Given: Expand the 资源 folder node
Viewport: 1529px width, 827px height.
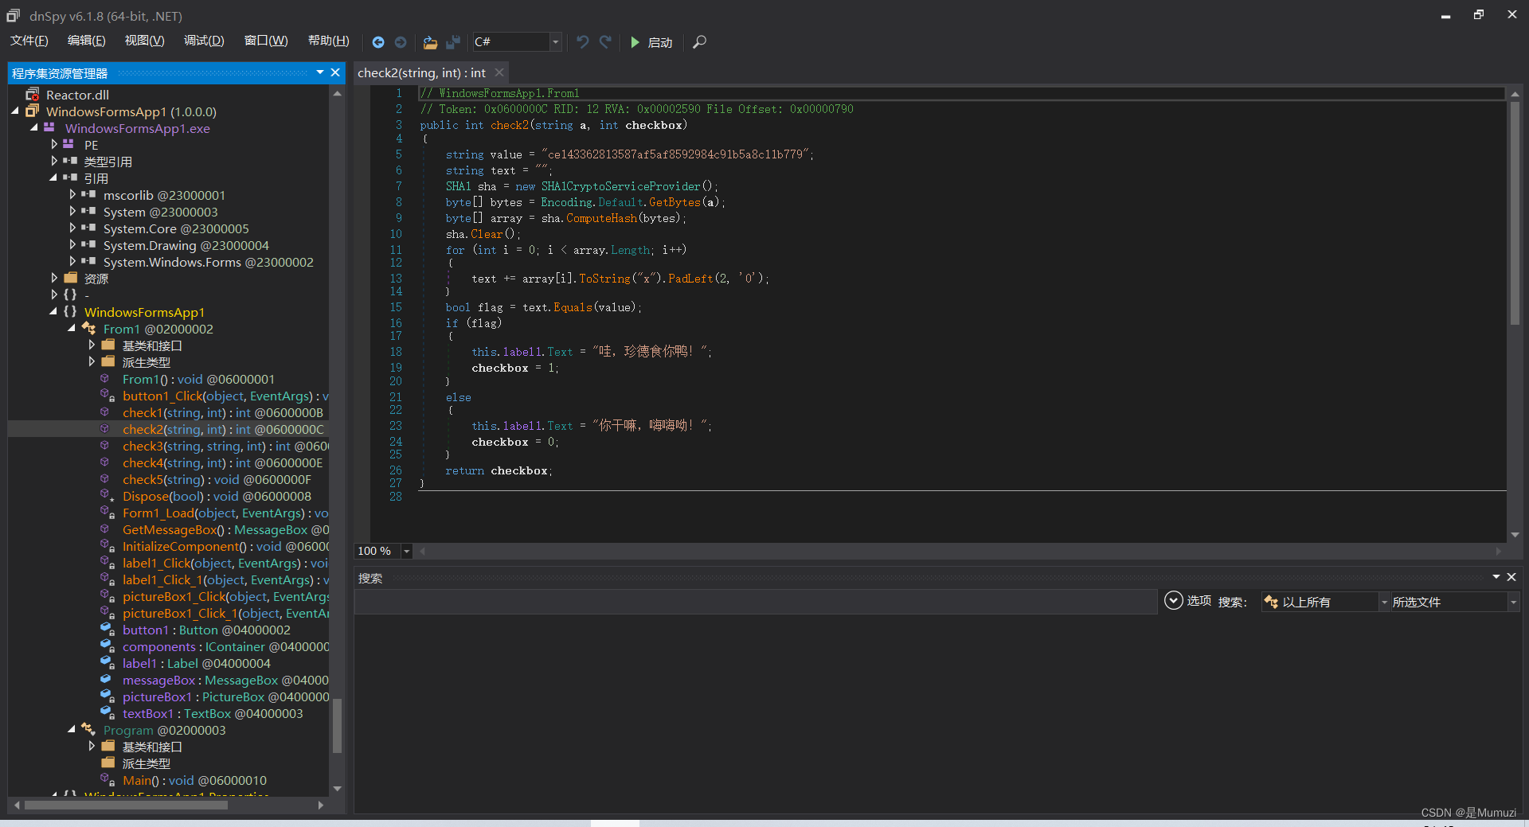Looking at the screenshot, I should [54, 279].
